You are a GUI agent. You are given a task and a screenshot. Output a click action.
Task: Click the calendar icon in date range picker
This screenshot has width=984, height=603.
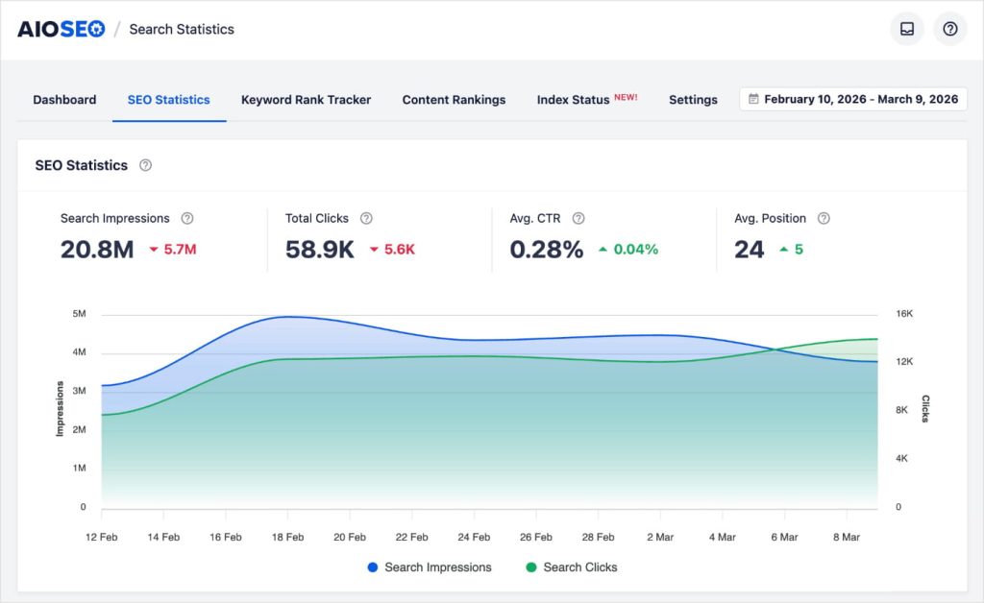(753, 99)
